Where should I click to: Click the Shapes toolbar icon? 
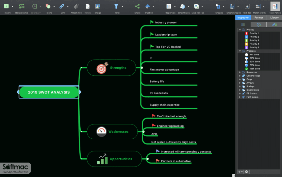[218, 6]
